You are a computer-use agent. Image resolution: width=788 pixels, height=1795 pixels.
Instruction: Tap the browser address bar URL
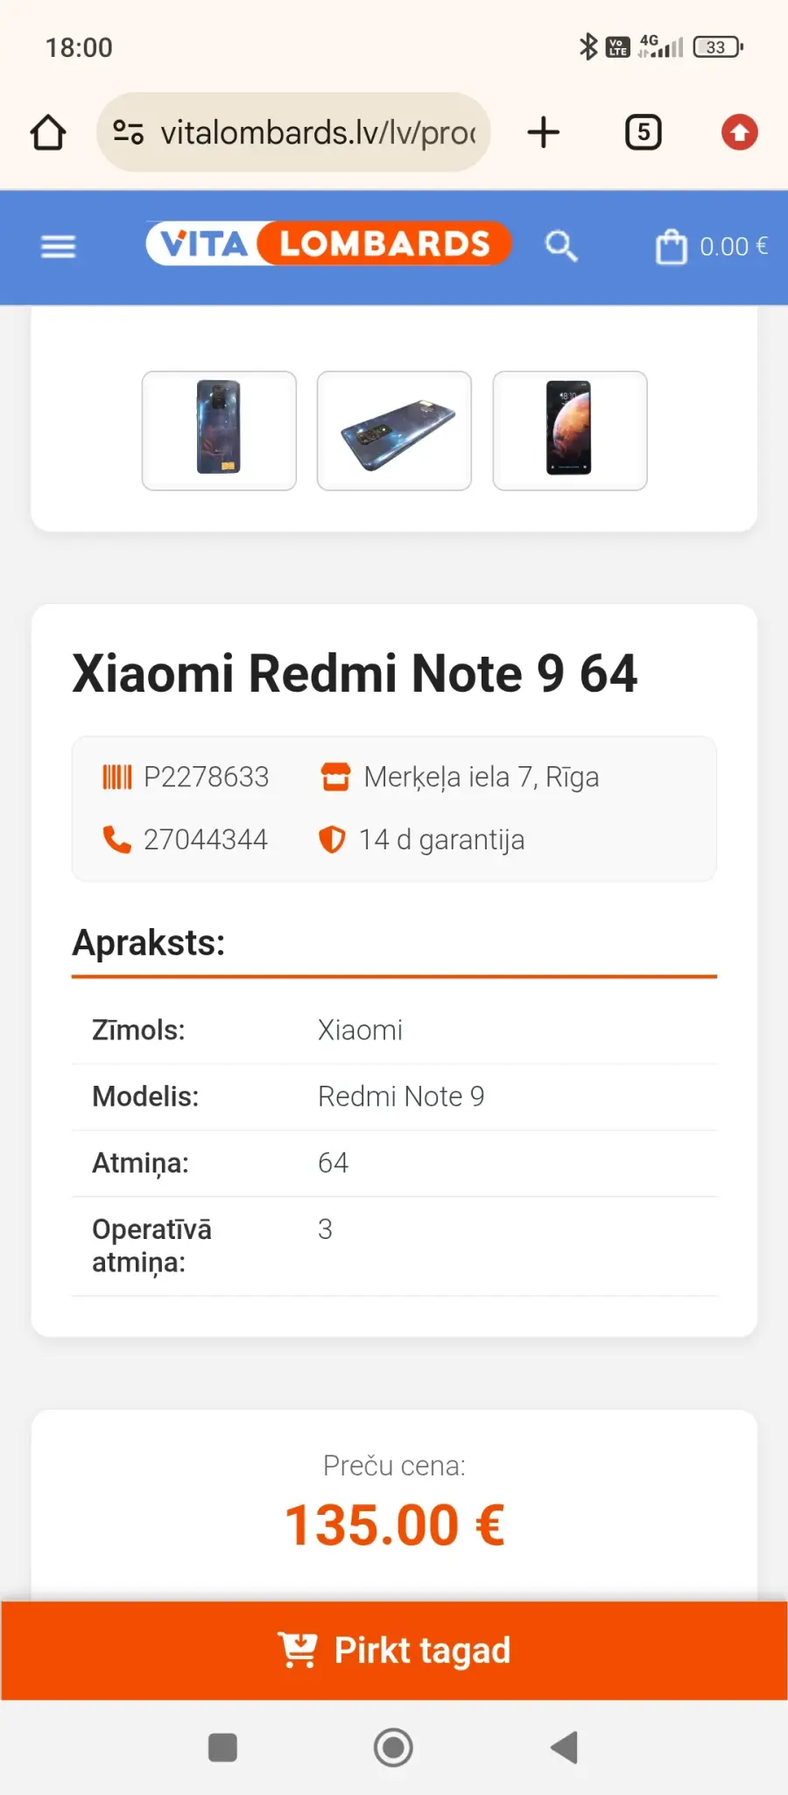pyautogui.click(x=317, y=133)
